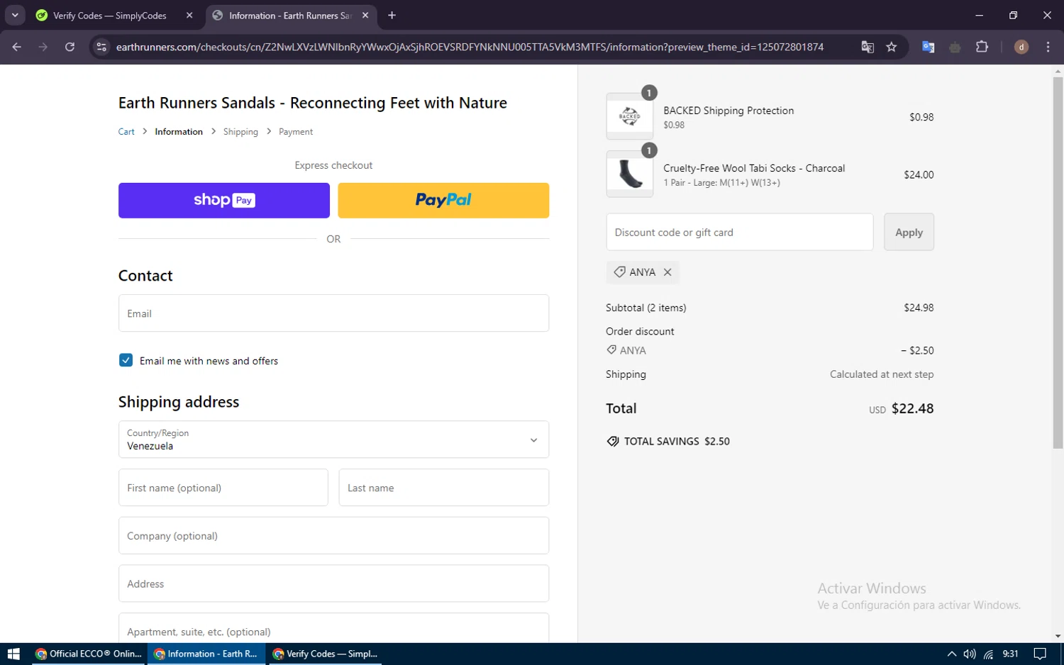
Task: Click the Apartment, suite field
Action: coord(333,629)
